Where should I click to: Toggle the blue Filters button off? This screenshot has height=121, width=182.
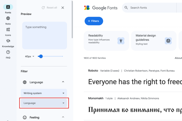point(94,21)
